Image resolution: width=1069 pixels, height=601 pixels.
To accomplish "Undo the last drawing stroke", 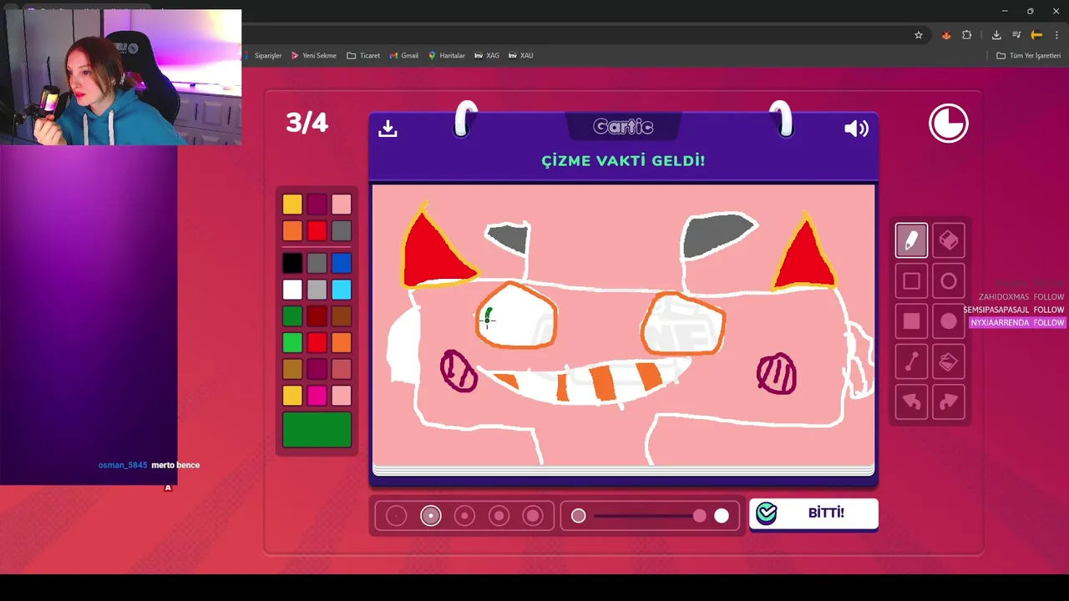I will (911, 402).
